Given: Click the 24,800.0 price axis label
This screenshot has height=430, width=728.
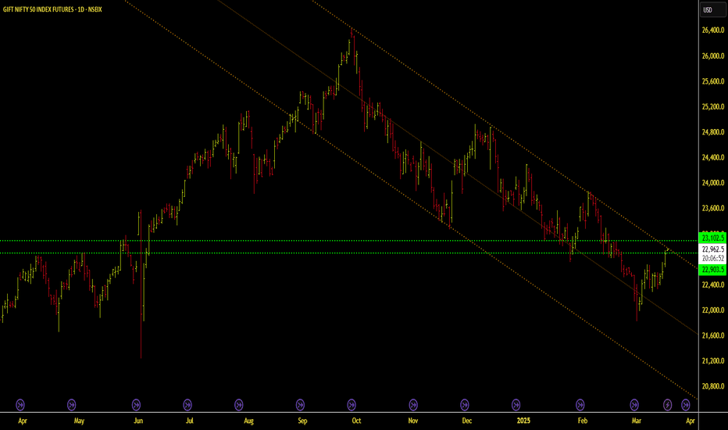Looking at the screenshot, I should pos(712,132).
